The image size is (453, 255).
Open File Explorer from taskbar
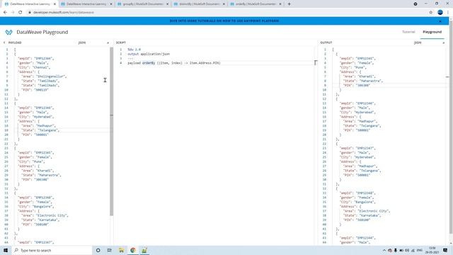121,250
